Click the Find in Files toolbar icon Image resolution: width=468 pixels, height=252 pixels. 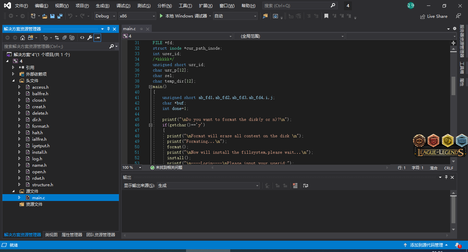[x=265, y=16]
